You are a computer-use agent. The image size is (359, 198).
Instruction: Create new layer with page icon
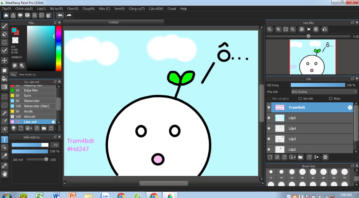(x=270, y=157)
